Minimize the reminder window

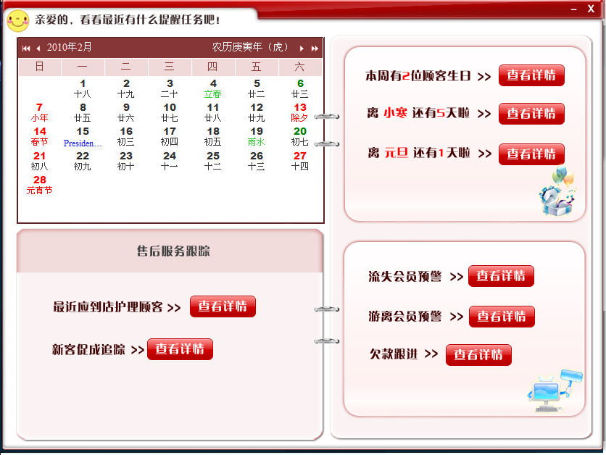click(571, 9)
